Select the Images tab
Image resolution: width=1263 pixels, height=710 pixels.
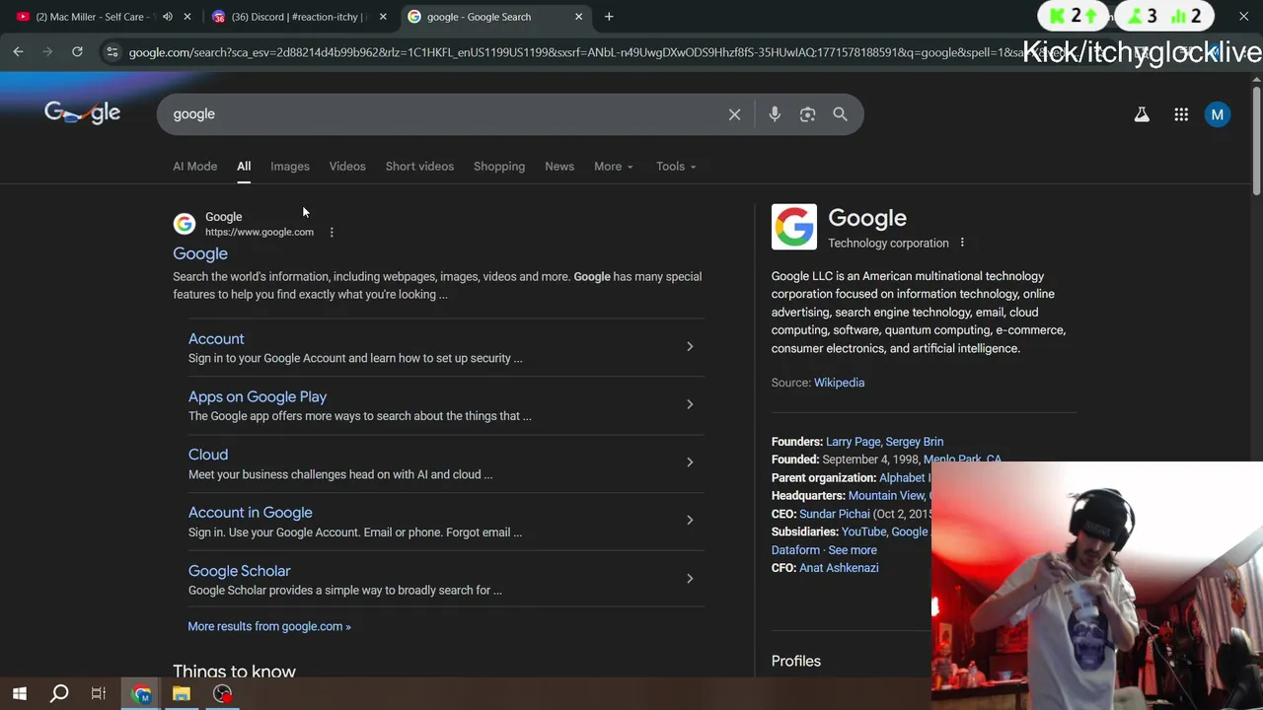(290, 167)
